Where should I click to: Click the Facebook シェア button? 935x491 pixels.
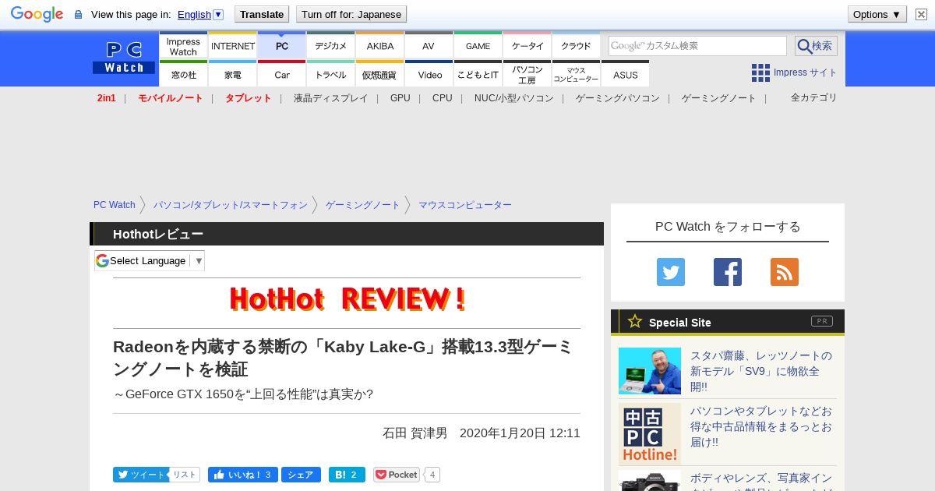[x=300, y=475]
